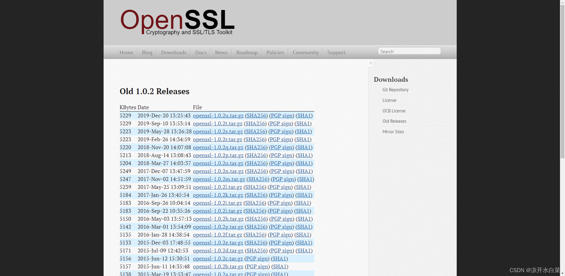Image resolution: width=565 pixels, height=276 pixels.
Task: Navigate to Docs in the menu
Action: coord(201,53)
